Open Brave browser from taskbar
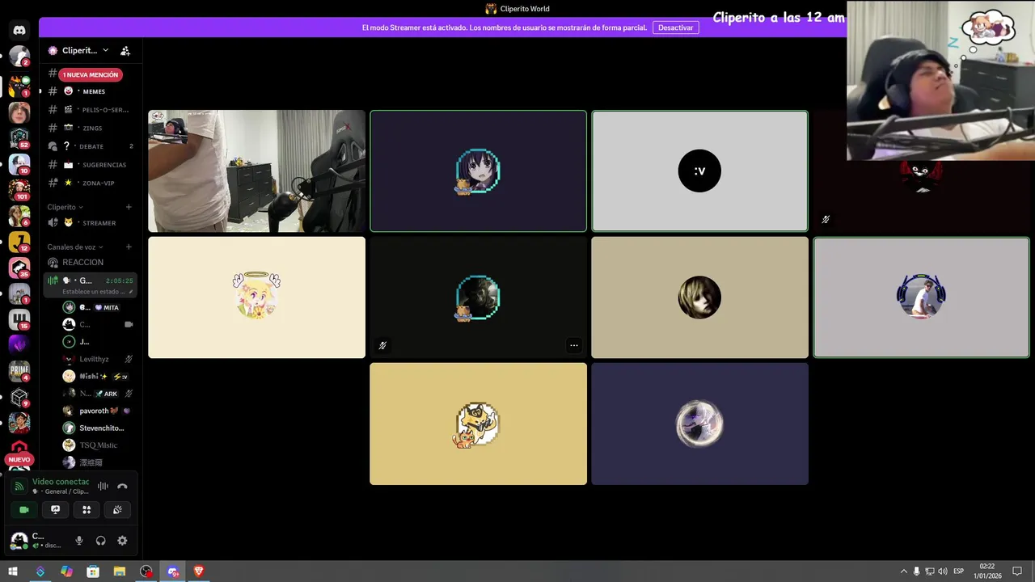 pos(199,571)
